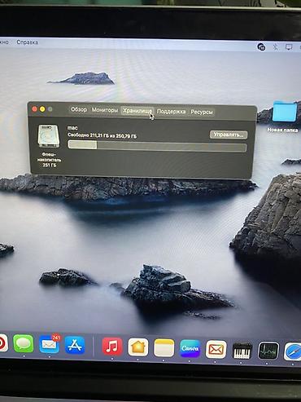Switch to the Мониторы tab

[105, 110]
